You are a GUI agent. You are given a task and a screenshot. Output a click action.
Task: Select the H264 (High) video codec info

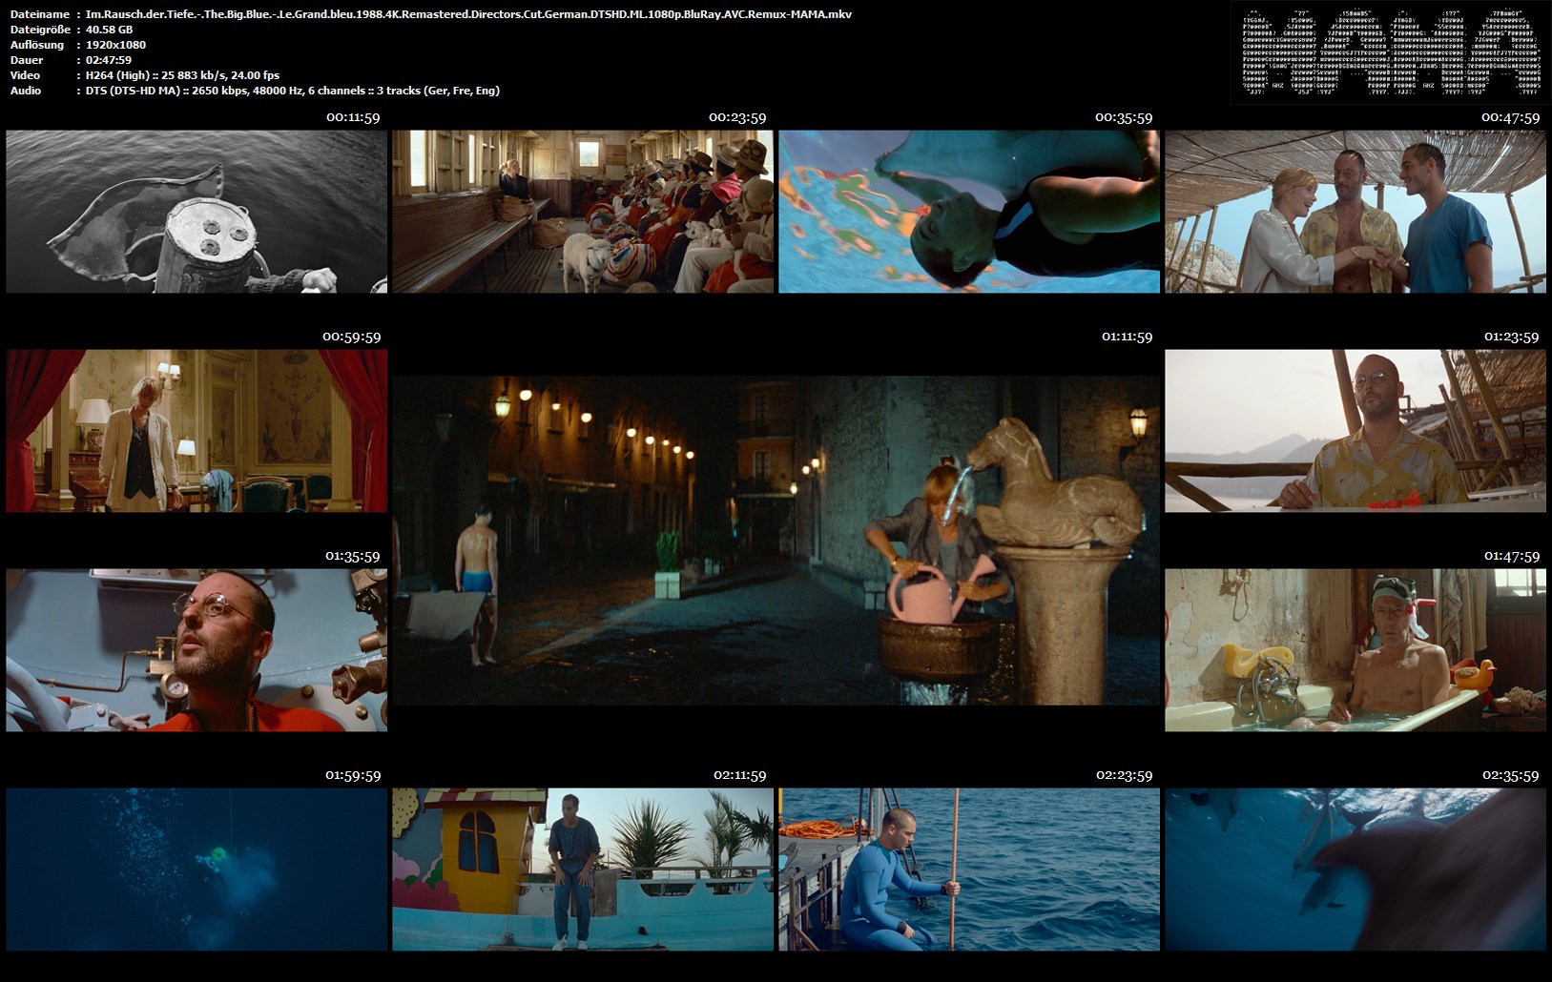coord(182,75)
